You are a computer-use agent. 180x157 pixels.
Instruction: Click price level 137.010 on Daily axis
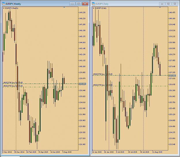click(x=172, y=79)
